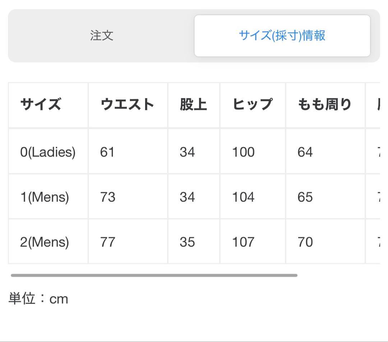388x342 pixels.
Task: Select the 2(Mens) size row label
Action: (43, 242)
